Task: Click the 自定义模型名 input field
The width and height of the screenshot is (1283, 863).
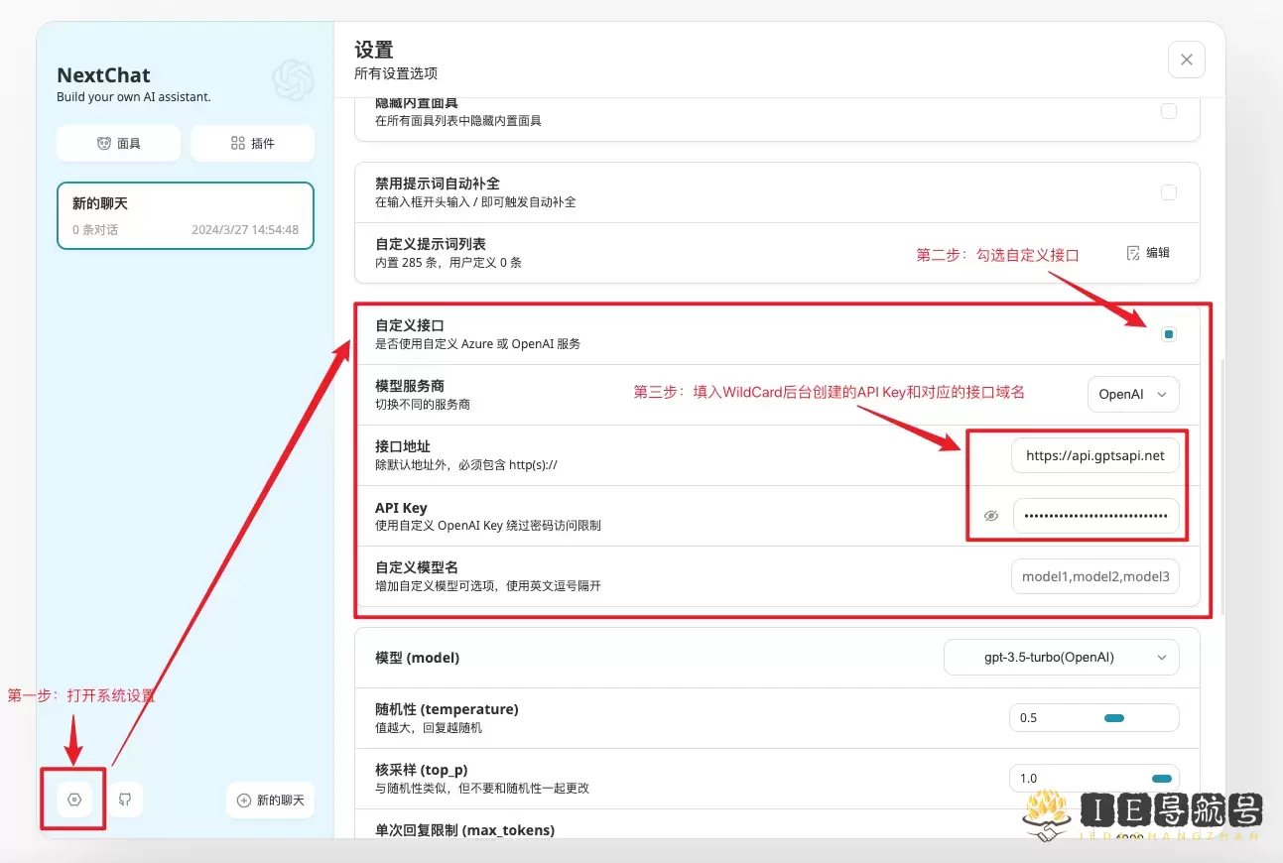Action: coord(1095,576)
